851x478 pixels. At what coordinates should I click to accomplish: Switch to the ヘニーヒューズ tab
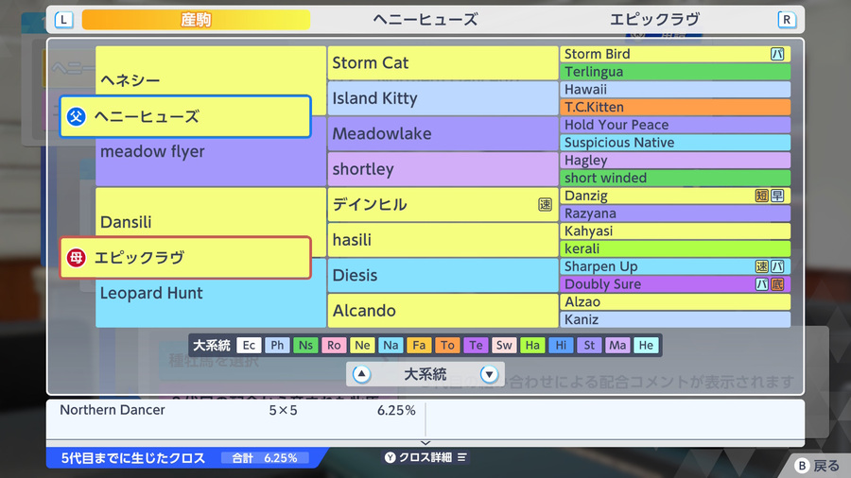tap(425, 20)
